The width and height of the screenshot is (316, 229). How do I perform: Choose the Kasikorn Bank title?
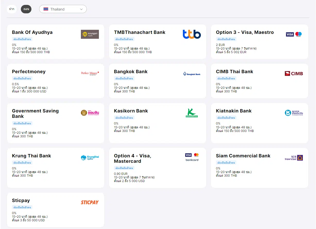pyautogui.click(x=131, y=111)
